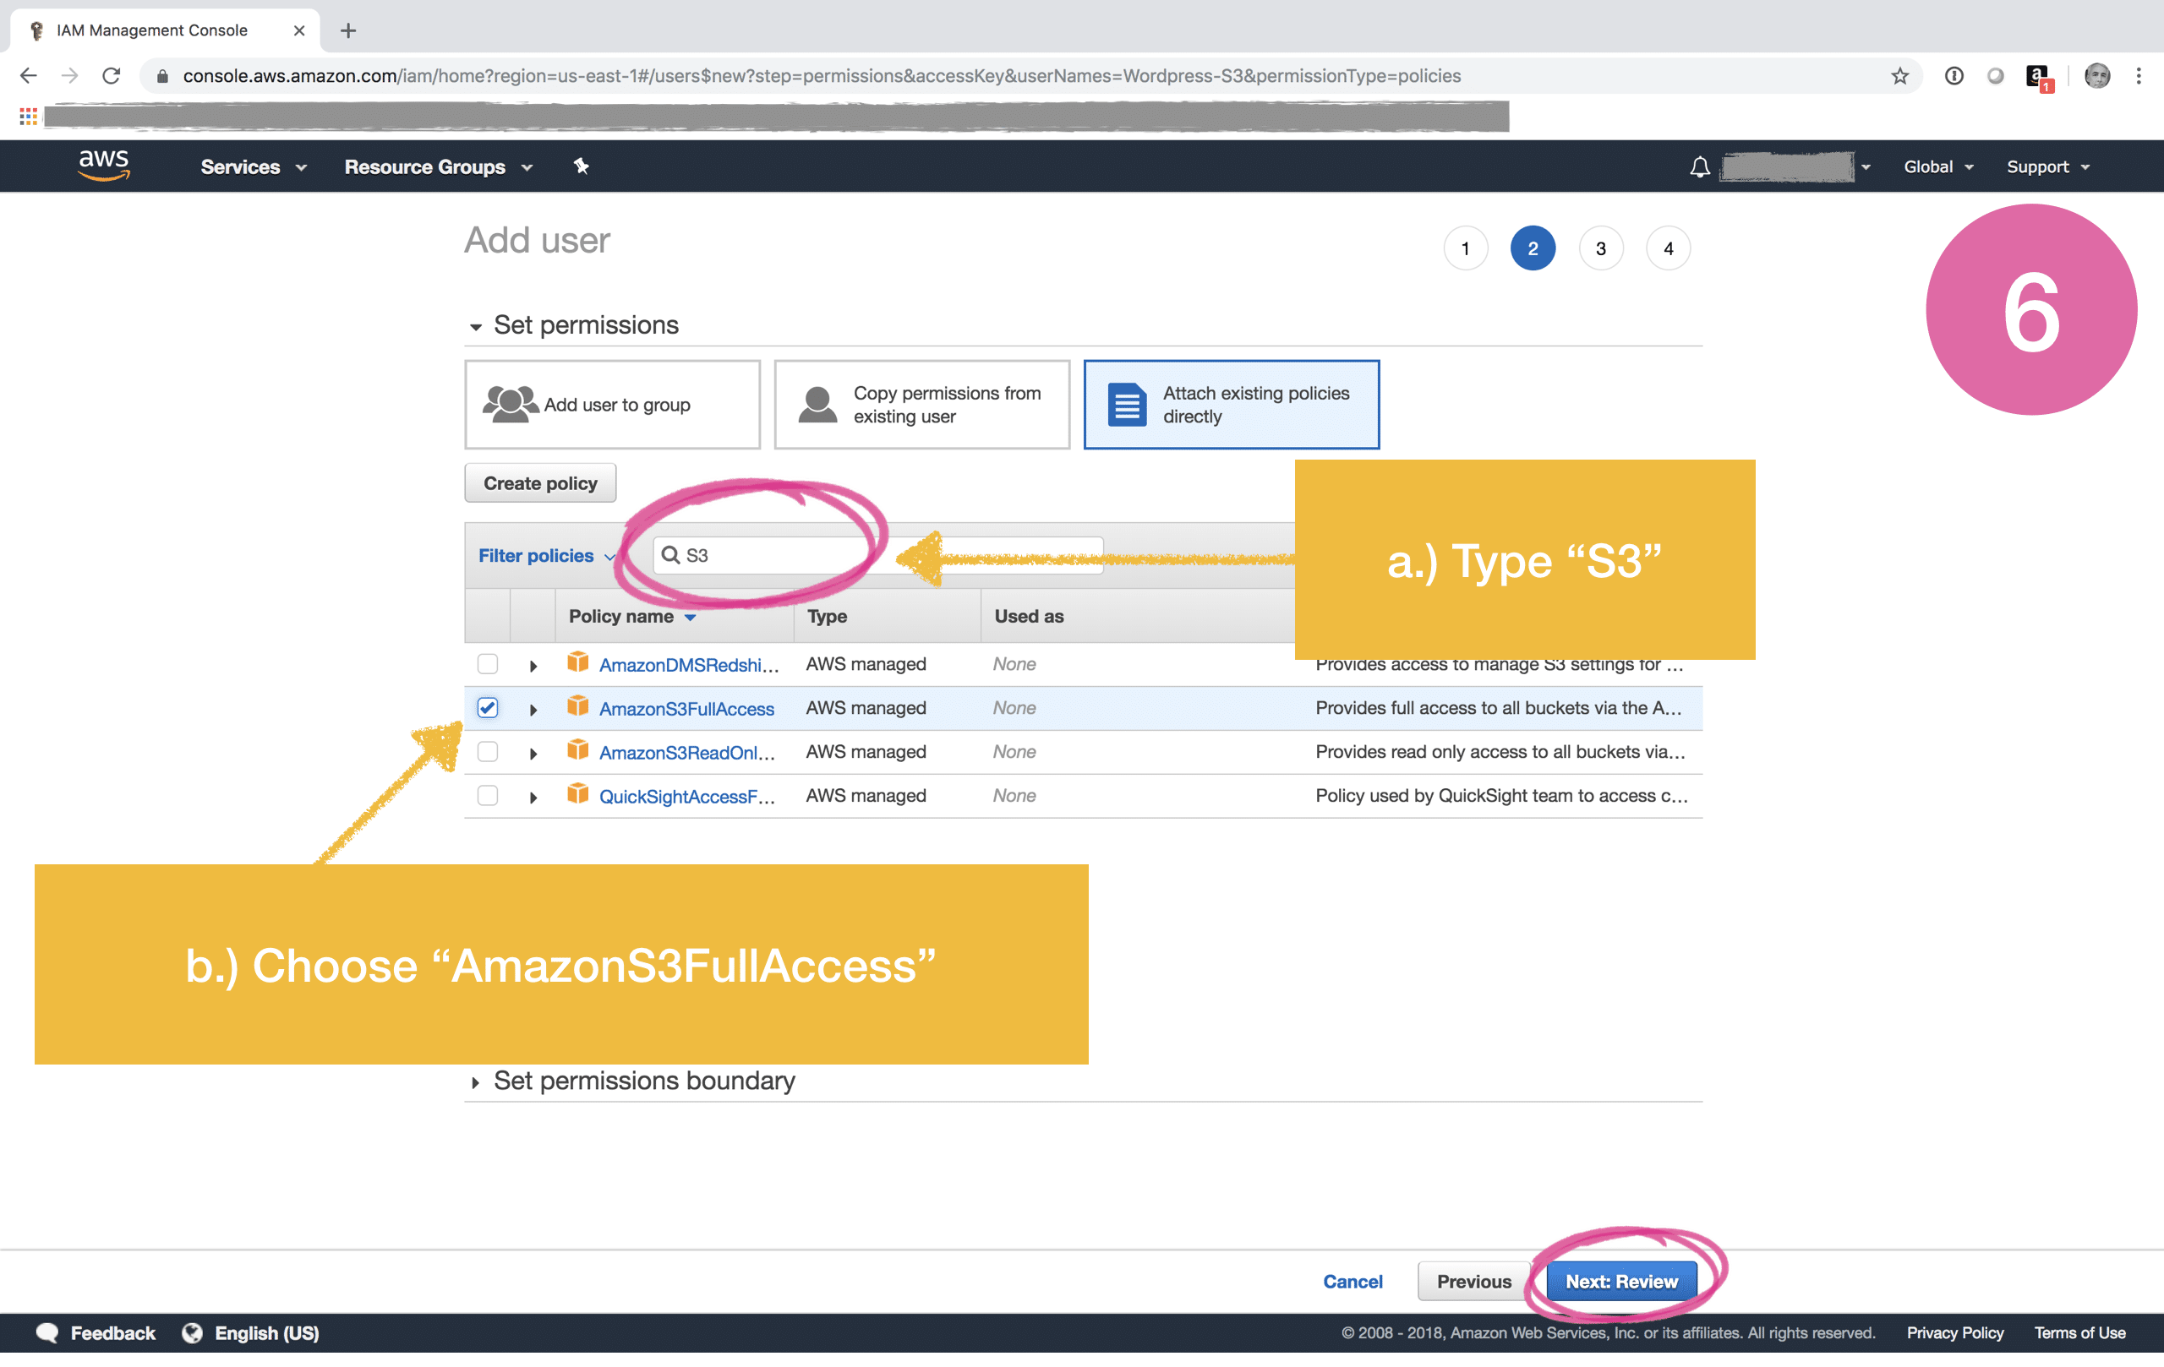Image resolution: width=2164 pixels, height=1367 pixels.
Task: Click the Apps grid icon in bookmarks bar
Action: point(28,116)
